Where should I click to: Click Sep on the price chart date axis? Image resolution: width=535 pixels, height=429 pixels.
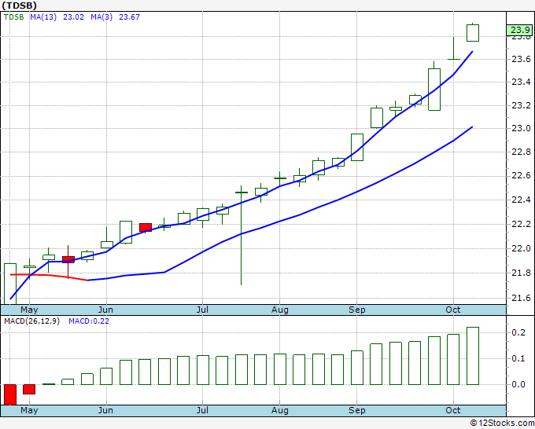click(357, 310)
